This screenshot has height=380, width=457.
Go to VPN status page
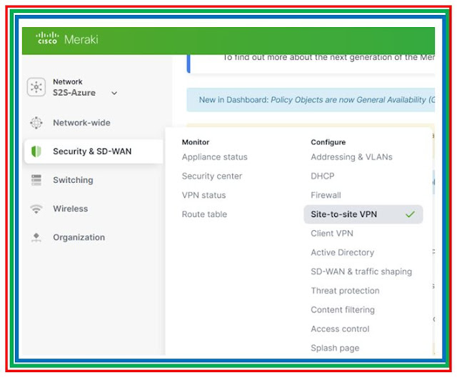204,195
